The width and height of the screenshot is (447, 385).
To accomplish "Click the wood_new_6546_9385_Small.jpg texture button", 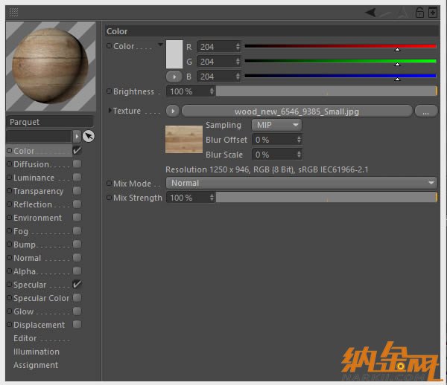I will coord(297,111).
